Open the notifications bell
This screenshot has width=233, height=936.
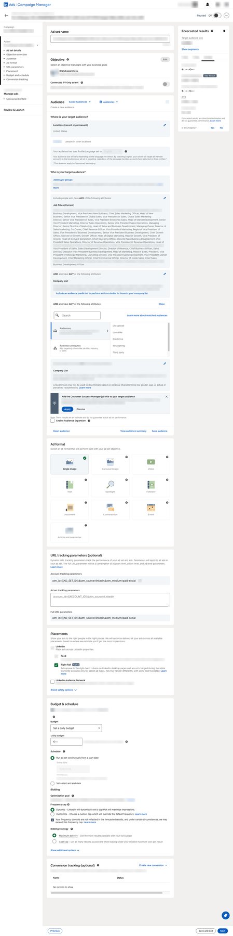click(208, 5)
